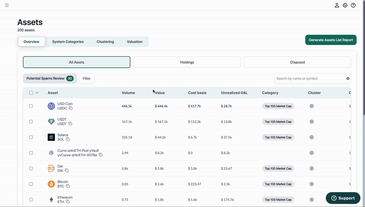
Task: Open the Support chat button
Action: tap(343, 198)
